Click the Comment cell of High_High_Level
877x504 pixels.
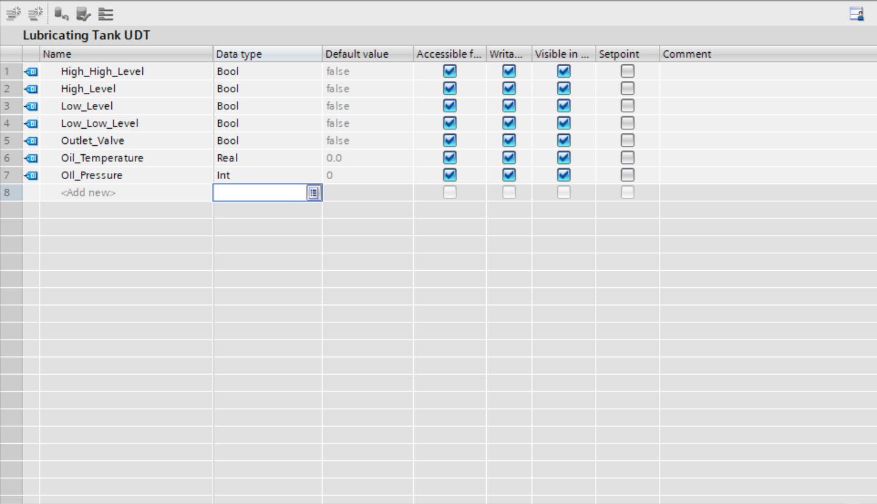768,72
